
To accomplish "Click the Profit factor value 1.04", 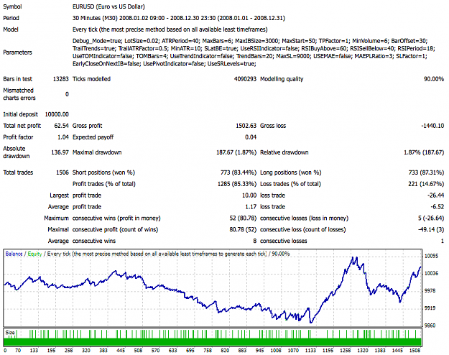I will [x=63, y=137].
